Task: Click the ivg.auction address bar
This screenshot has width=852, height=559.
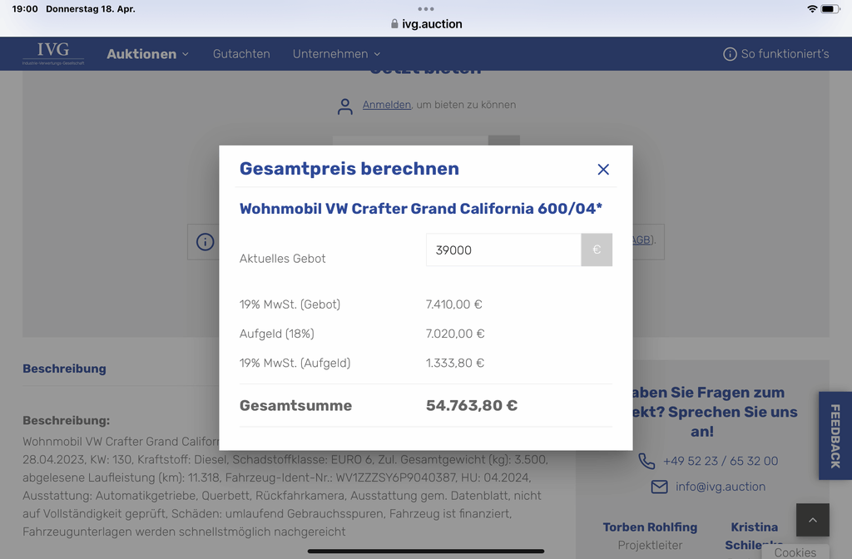Action: point(426,24)
